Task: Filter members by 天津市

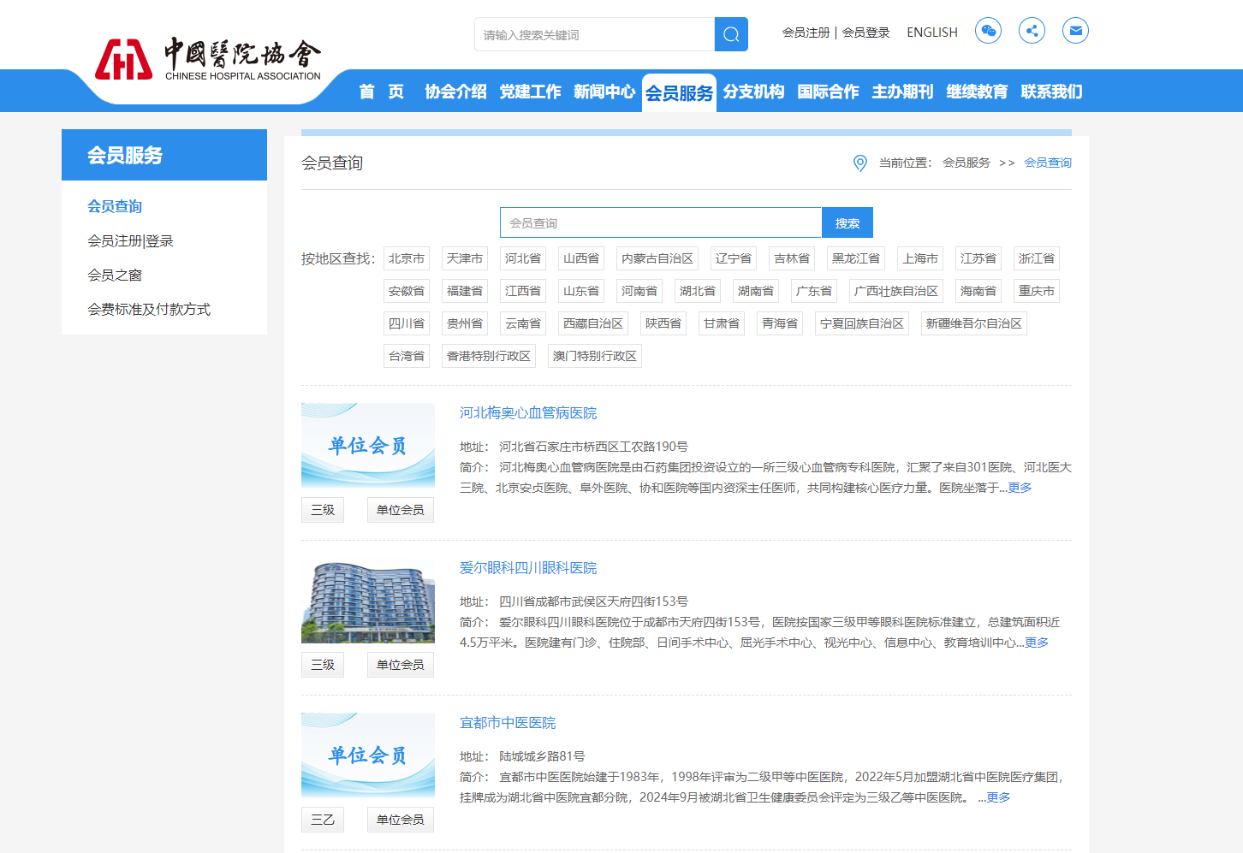Action: pos(465,258)
